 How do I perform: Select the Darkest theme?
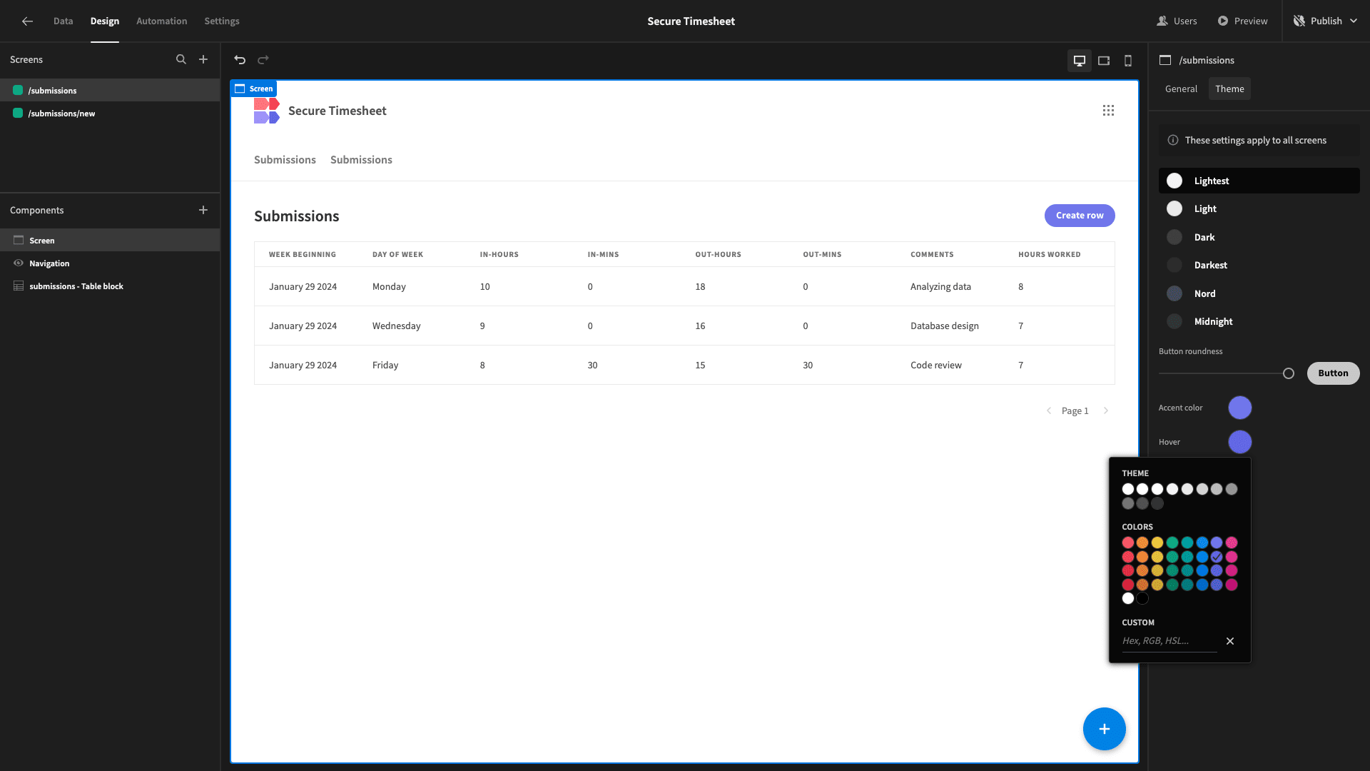1259,265
